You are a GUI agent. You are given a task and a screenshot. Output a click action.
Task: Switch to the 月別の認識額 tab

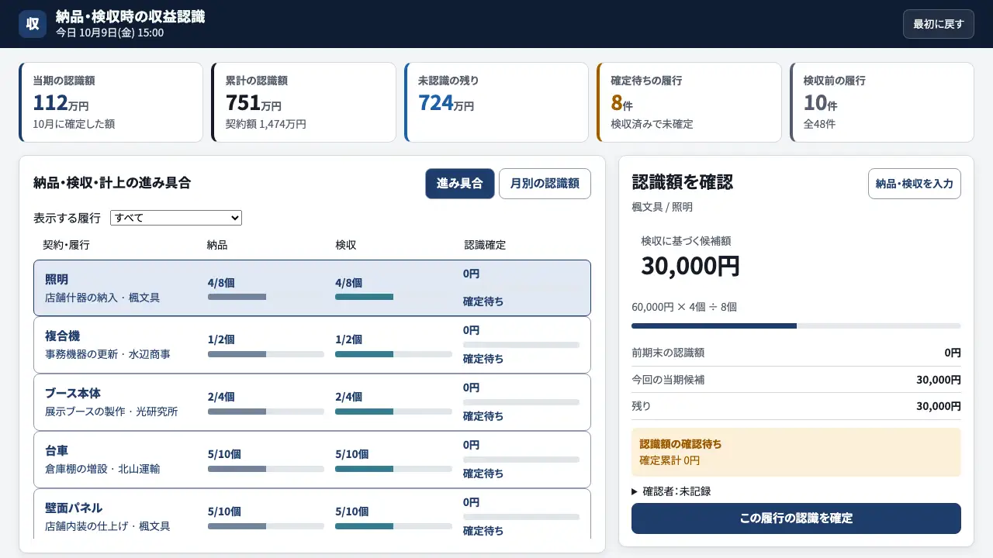(x=545, y=184)
